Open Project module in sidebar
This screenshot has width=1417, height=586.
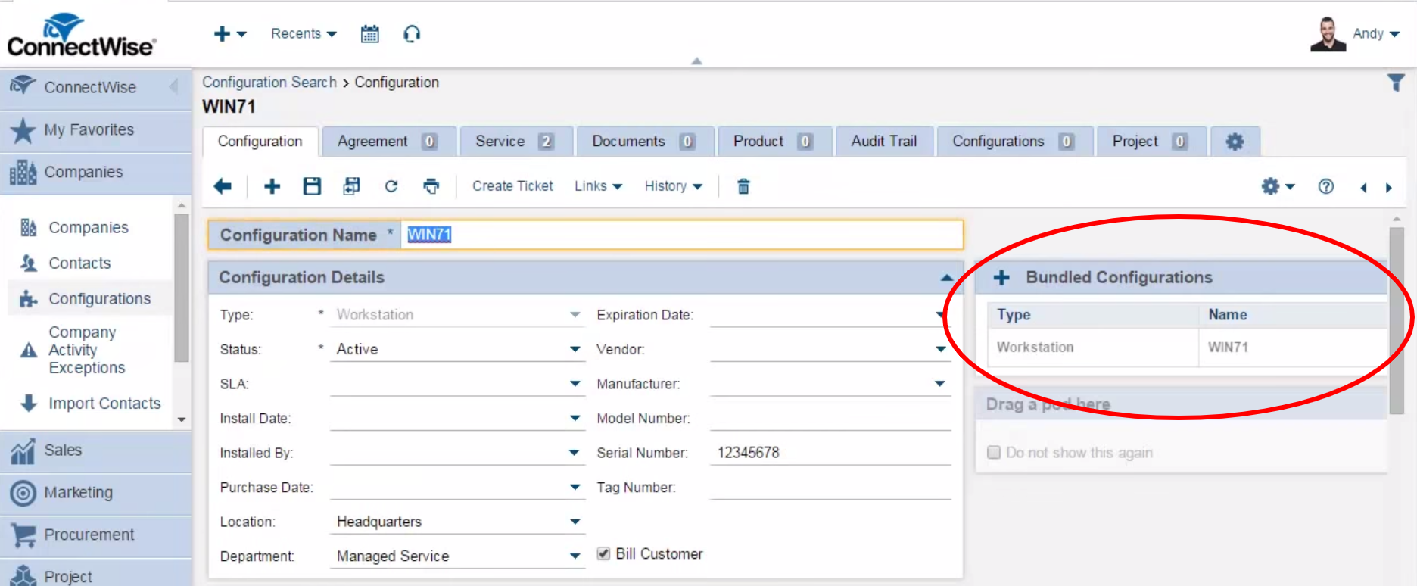[95, 575]
